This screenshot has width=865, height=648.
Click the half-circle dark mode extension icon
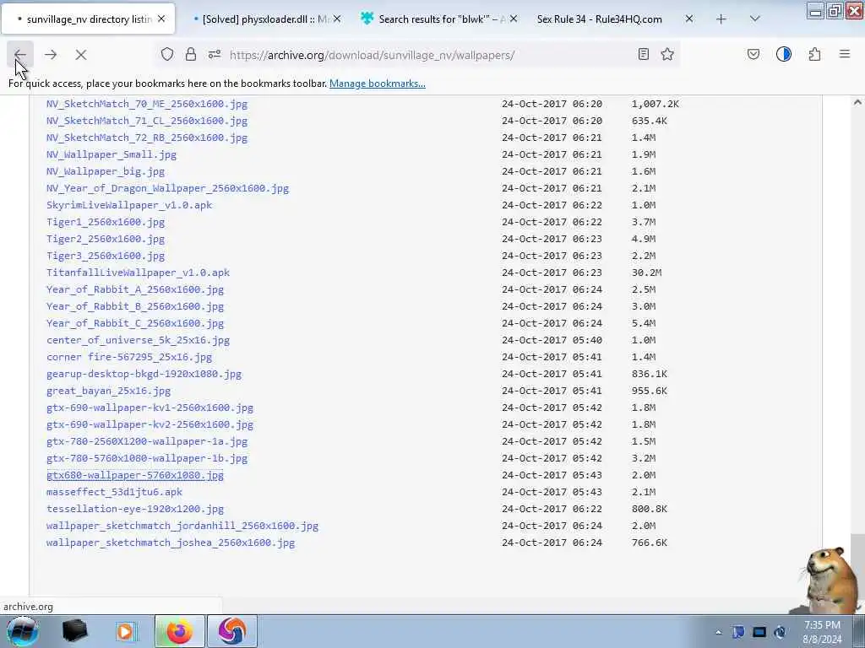pyautogui.click(x=784, y=54)
